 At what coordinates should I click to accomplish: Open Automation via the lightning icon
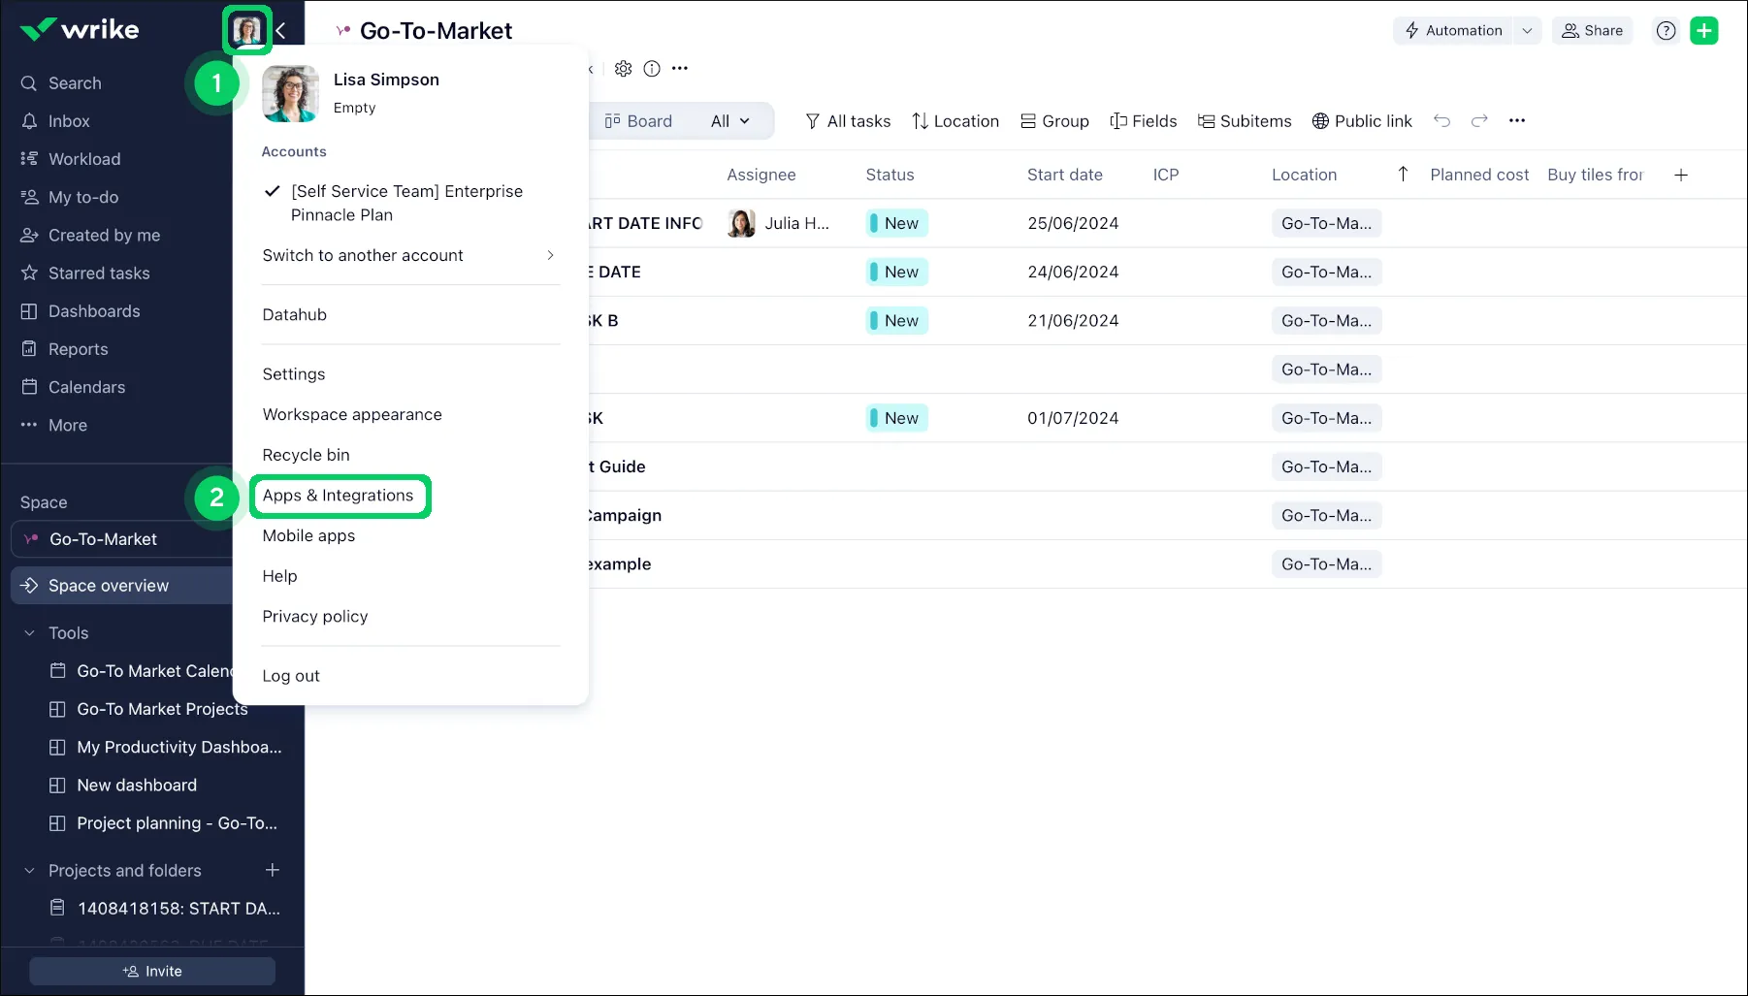(x=1454, y=30)
